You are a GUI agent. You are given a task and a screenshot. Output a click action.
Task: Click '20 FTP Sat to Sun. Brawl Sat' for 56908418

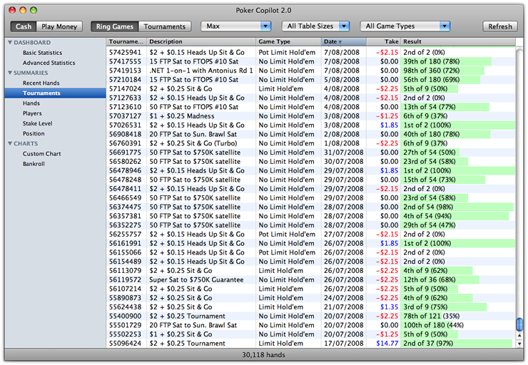click(193, 134)
